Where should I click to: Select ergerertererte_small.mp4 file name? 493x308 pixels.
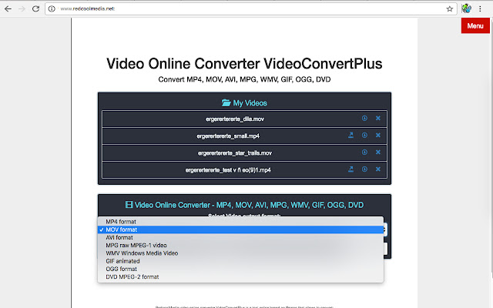pos(228,136)
